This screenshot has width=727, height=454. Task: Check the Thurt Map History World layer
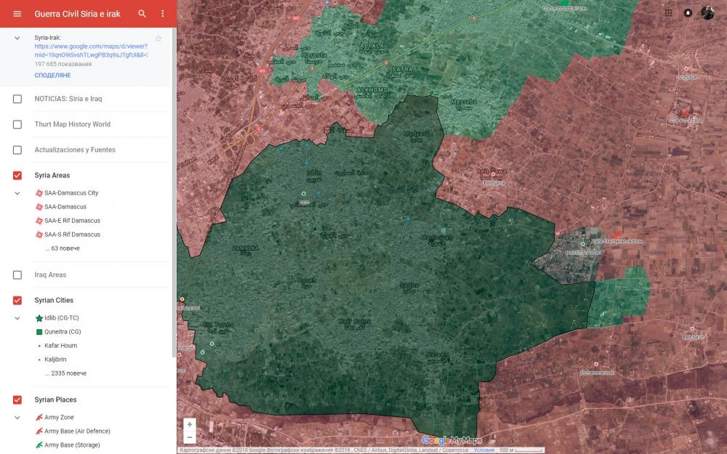17,124
